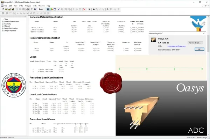Click the blue checkmark analyse icon
This screenshot has height=139, width=210.
point(59,9)
